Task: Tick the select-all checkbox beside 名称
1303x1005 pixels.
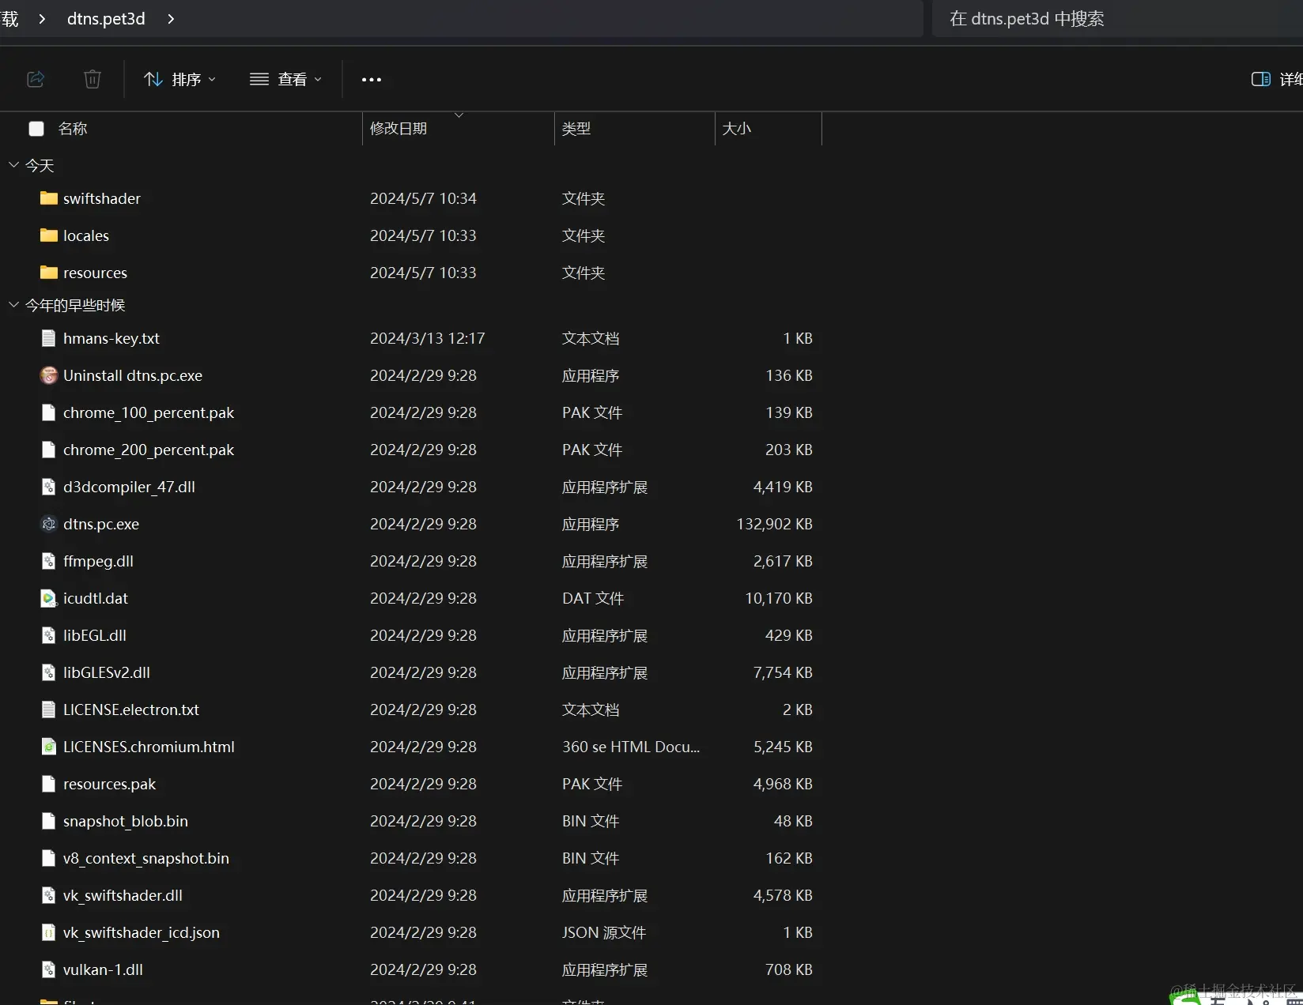Action: tap(36, 128)
